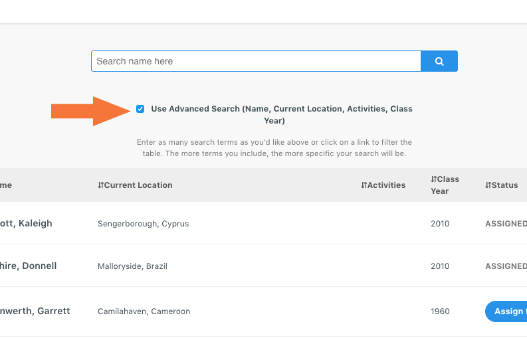This screenshot has width=527, height=338.
Task: Click ASSIGNED status in Donnell's row
Action: [506, 266]
